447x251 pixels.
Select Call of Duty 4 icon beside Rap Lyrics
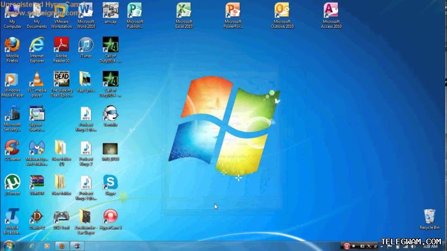(110, 85)
